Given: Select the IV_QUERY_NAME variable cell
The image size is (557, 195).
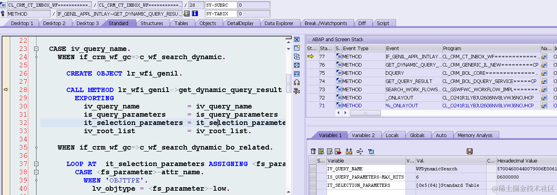Looking at the screenshot, I should coord(366,169).
